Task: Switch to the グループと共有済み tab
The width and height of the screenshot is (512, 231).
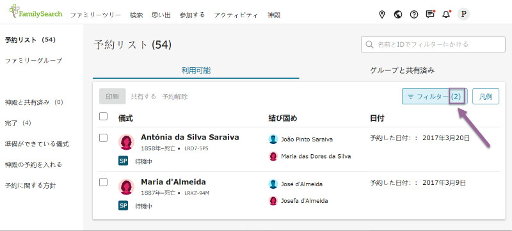Action: [x=403, y=70]
